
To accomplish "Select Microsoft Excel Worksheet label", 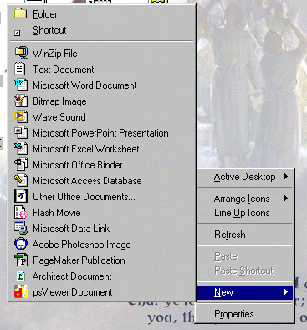I will pos(86,149).
